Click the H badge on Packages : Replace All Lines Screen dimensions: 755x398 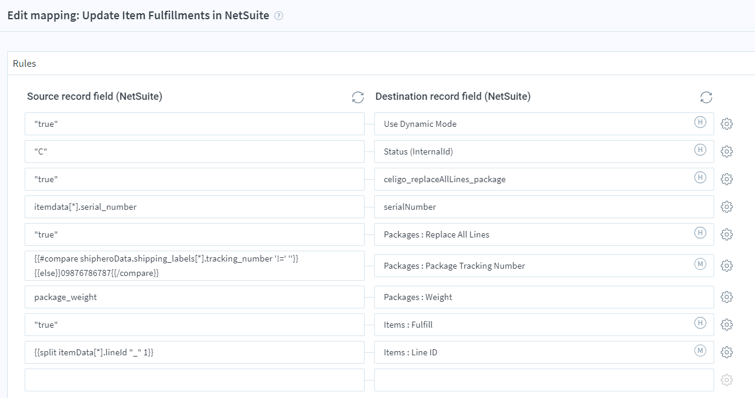pos(699,234)
